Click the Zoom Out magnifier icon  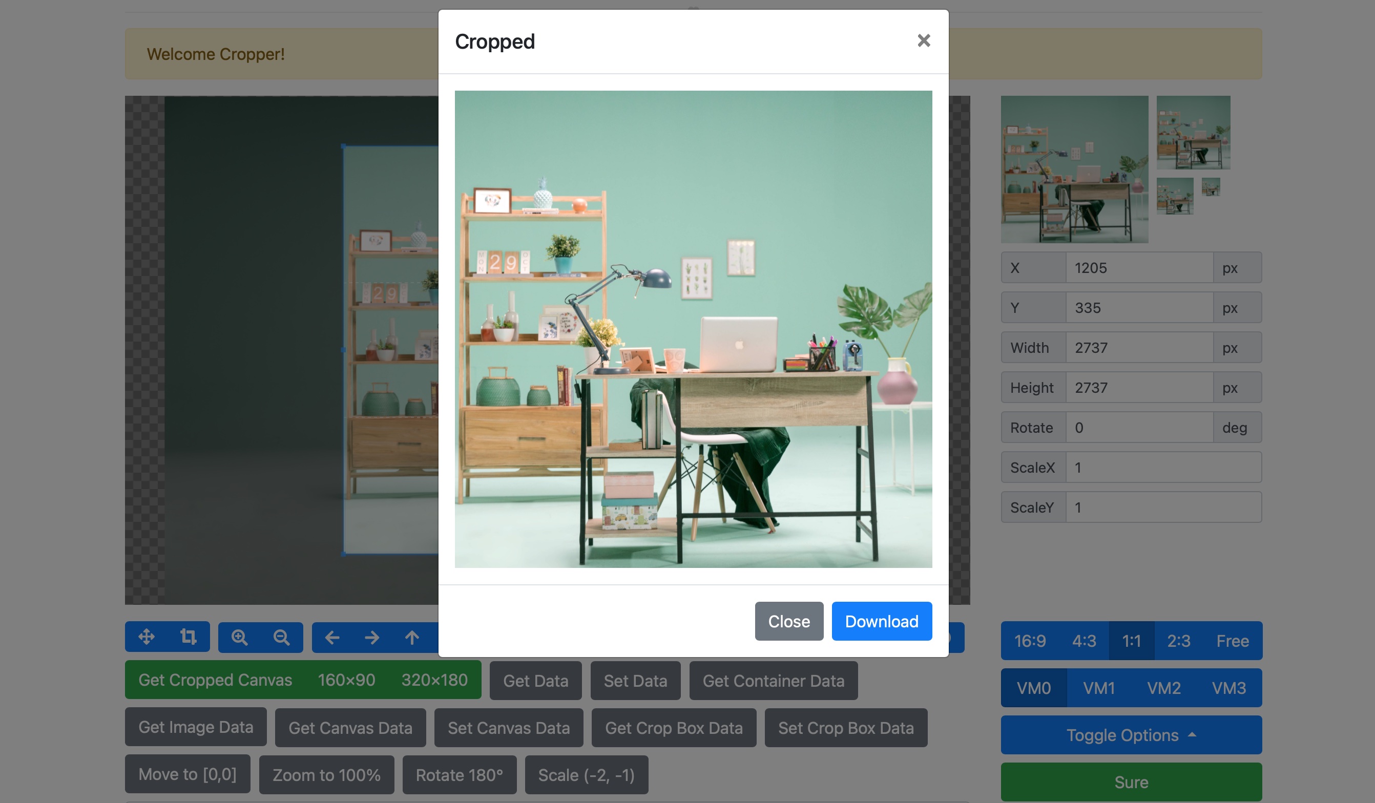tap(281, 637)
